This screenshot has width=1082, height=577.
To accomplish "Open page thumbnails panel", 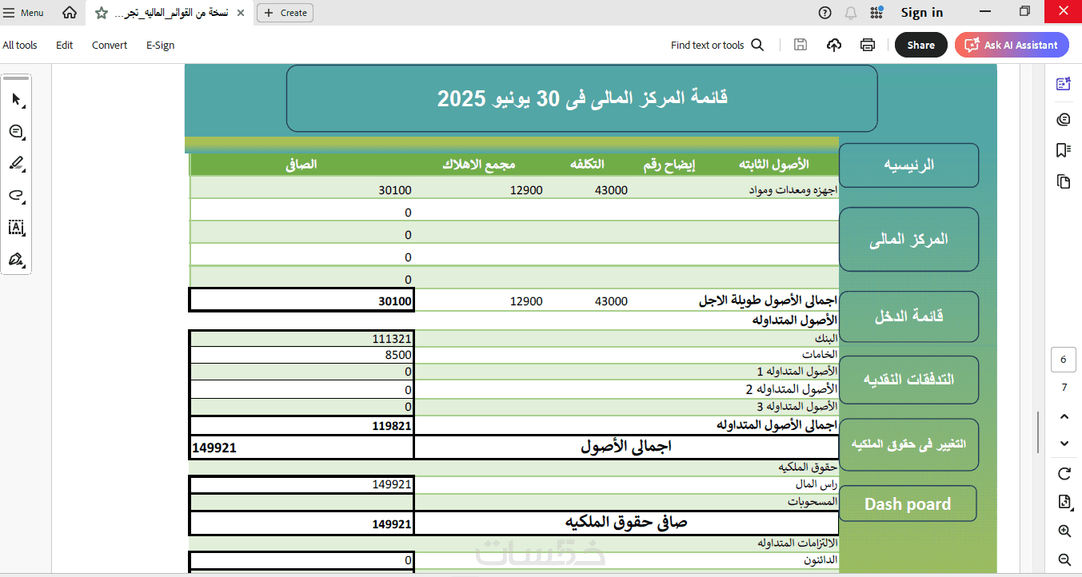I will click(x=1064, y=181).
